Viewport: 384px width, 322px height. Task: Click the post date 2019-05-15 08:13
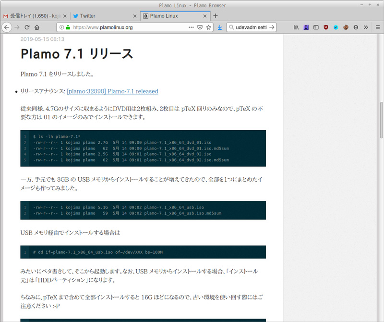(42, 39)
